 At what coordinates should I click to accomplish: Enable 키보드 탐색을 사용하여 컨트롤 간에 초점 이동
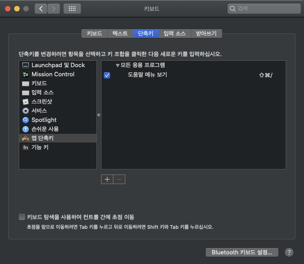(x=22, y=217)
